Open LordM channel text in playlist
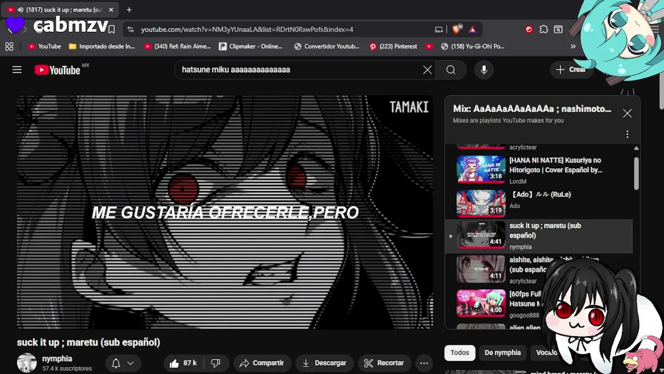 (x=518, y=181)
